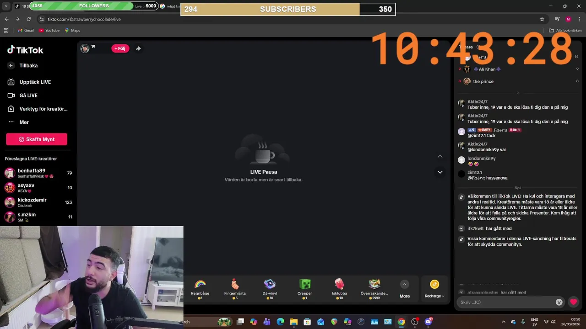Viewport: 586px width, 329px height.
Task: Click zim12.1 username in chat
Action: [x=475, y=173]
